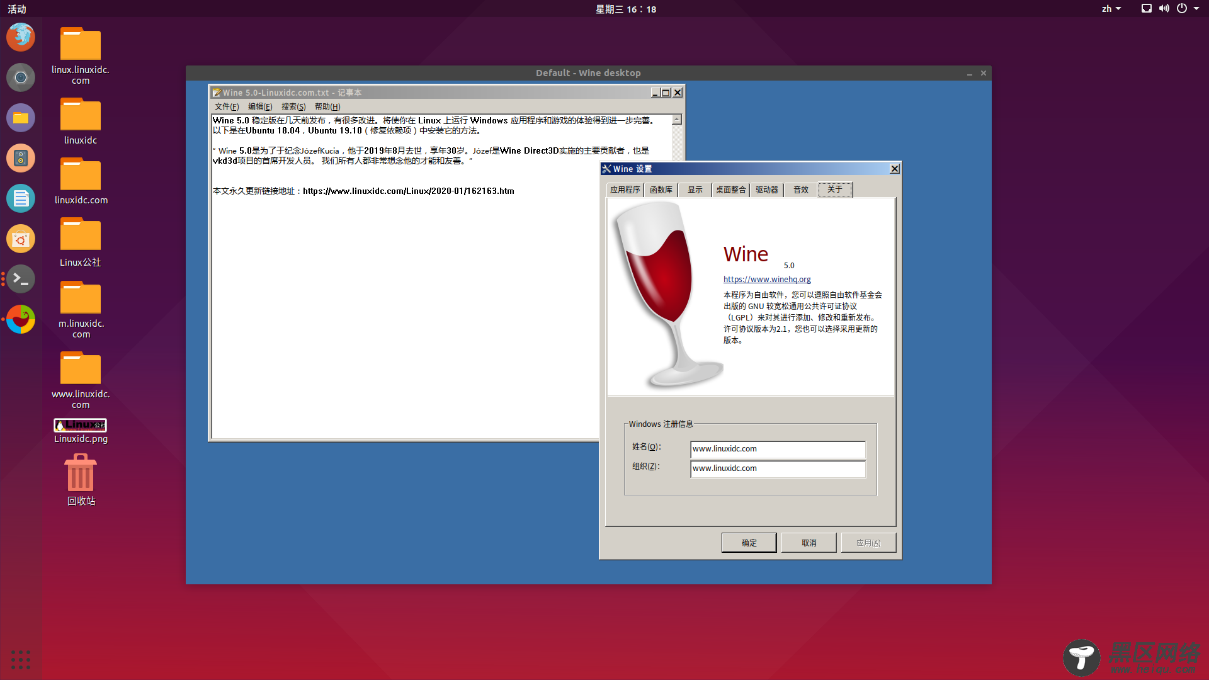Open Notepad 文件(F) menu
Viewport: 1209px width, 680px height.
[x=227, y=106]
